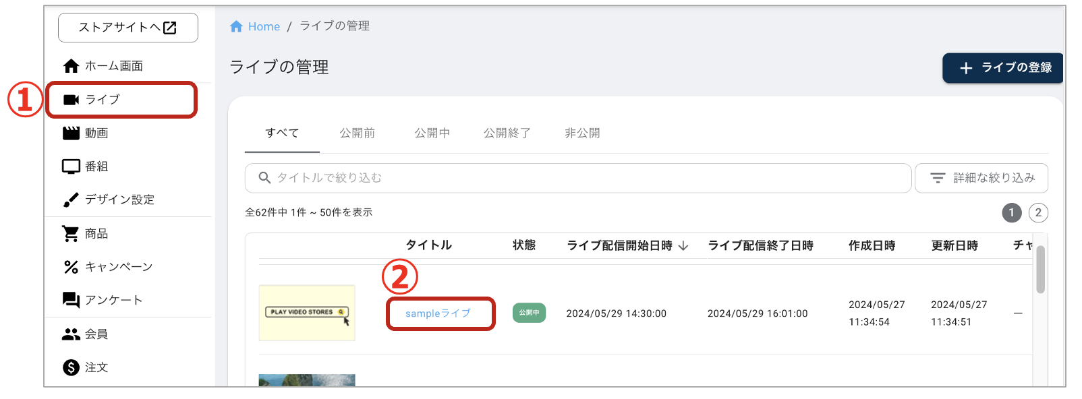Switch to the 公開終了 tab
The image size is (1082, 399).
(x=507, y=133)
